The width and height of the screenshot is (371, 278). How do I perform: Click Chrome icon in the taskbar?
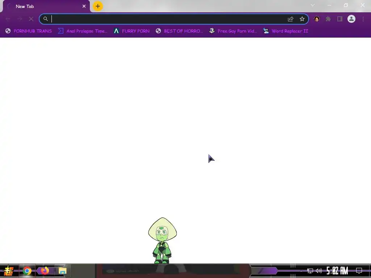(27, 271)
